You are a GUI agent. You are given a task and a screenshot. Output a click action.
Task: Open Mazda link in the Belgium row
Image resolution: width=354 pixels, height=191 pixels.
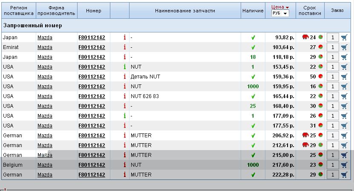pyautogui.click(x=45, y=165)
